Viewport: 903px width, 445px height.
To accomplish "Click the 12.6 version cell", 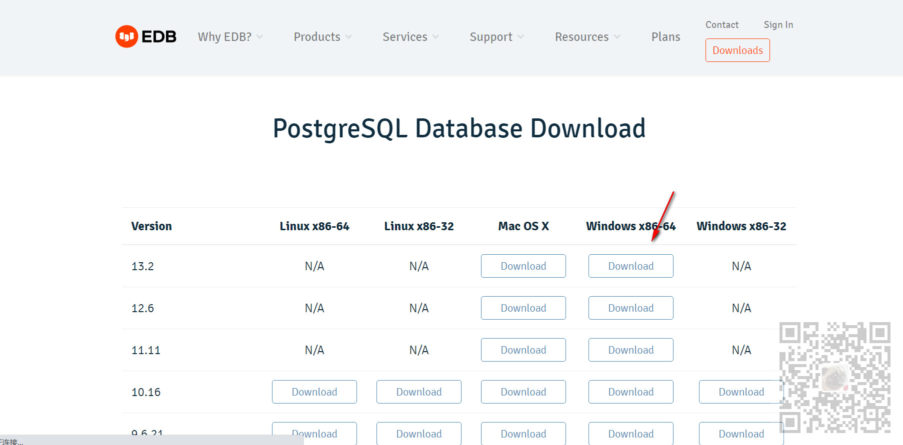I will point(142,308).
